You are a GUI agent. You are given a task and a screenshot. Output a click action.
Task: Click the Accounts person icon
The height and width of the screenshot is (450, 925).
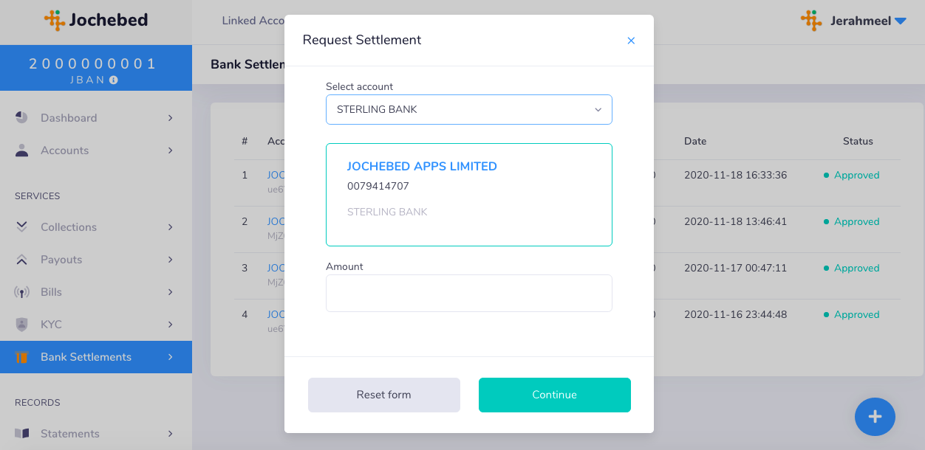pyautogui.click(x=21, y=150)
